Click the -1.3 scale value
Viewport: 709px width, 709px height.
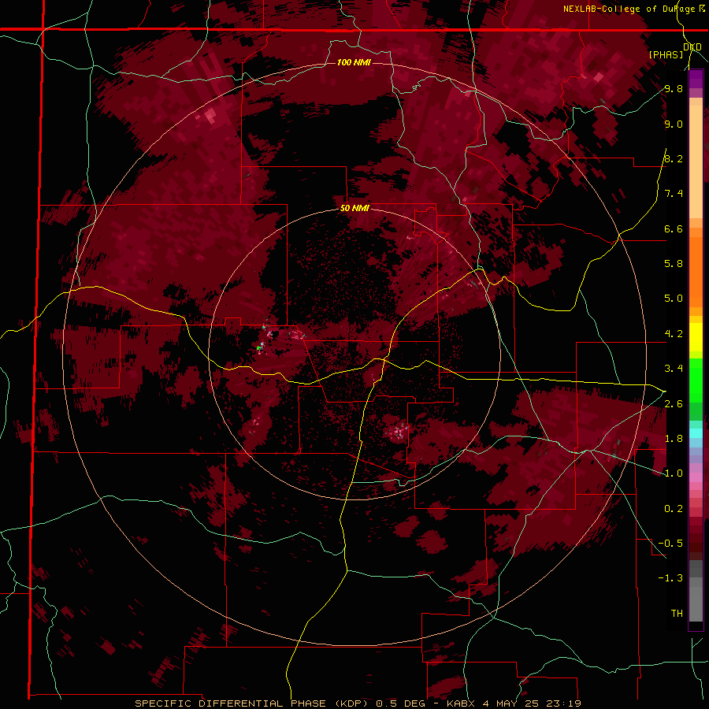(x=670, y=578)
